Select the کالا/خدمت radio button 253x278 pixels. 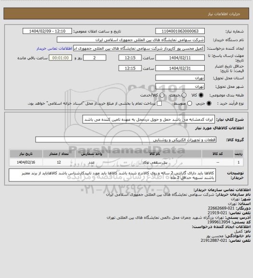click(162, 95)
